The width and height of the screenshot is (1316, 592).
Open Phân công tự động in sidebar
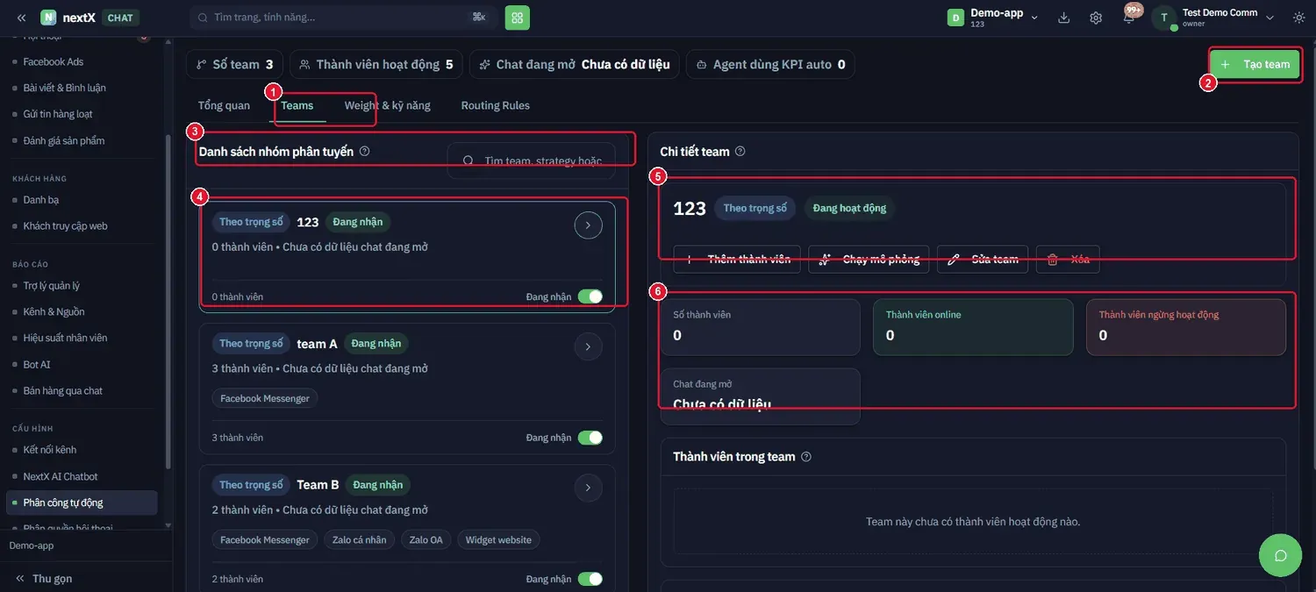(x=82, y=503)
